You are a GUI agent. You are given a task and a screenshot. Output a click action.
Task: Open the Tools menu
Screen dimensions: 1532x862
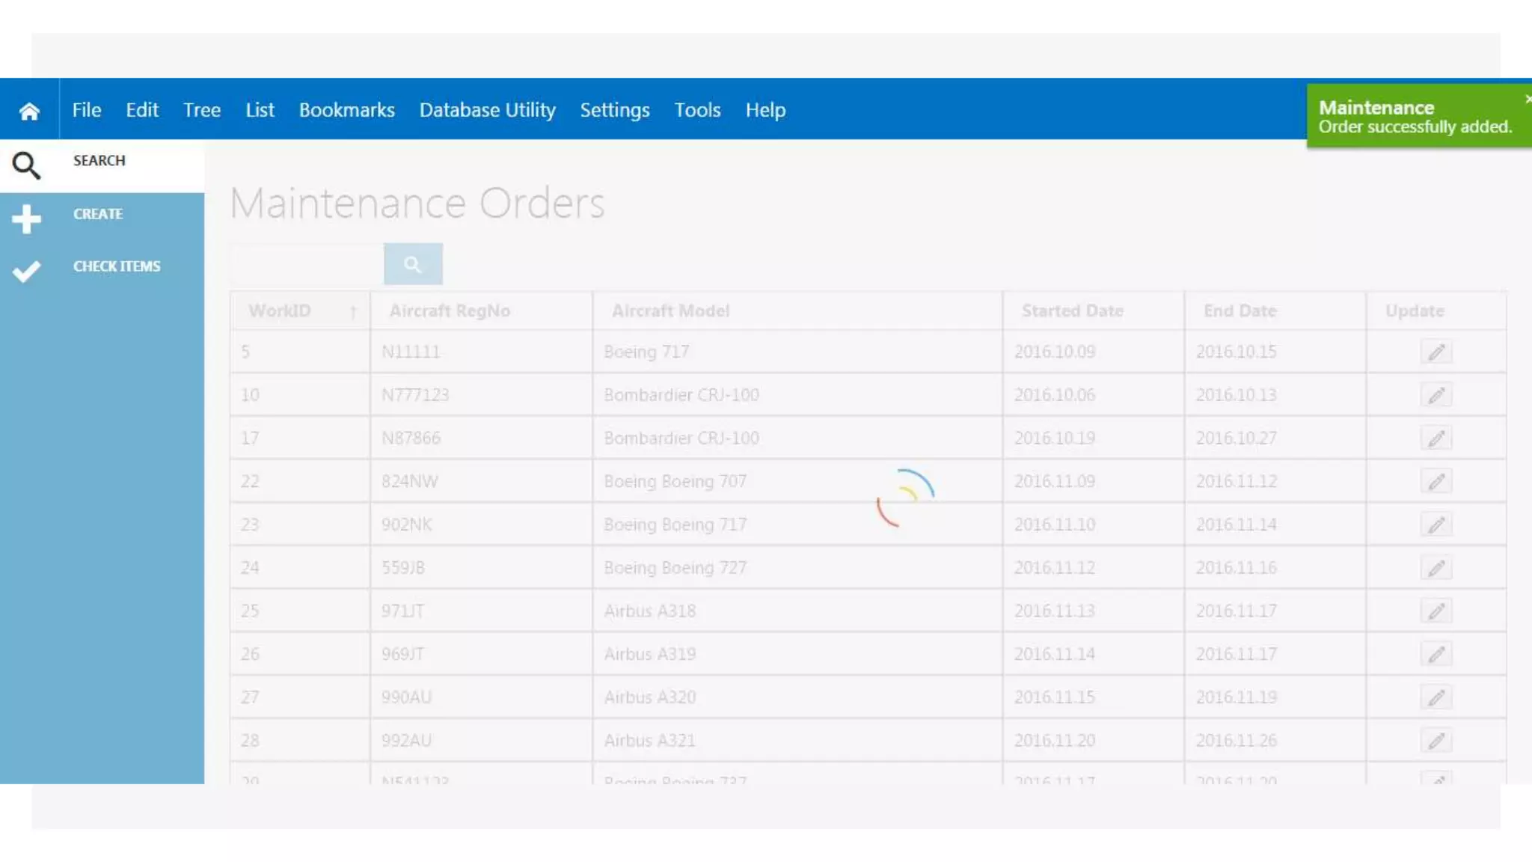[x=697, y=110]
